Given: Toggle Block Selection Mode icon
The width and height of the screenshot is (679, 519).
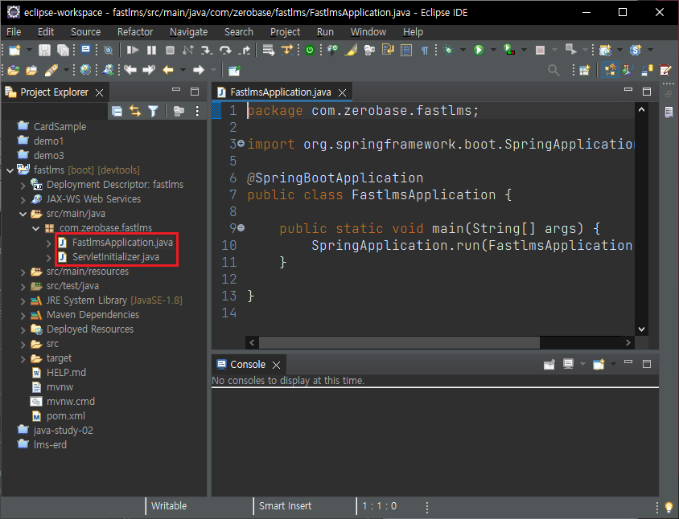Looking at the screenshot, I should [406, 50].
